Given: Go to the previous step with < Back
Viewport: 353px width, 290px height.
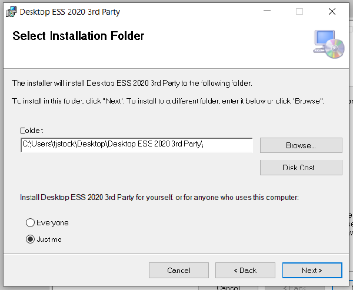Looking at the screenshot, I should (x=245, y=270).
